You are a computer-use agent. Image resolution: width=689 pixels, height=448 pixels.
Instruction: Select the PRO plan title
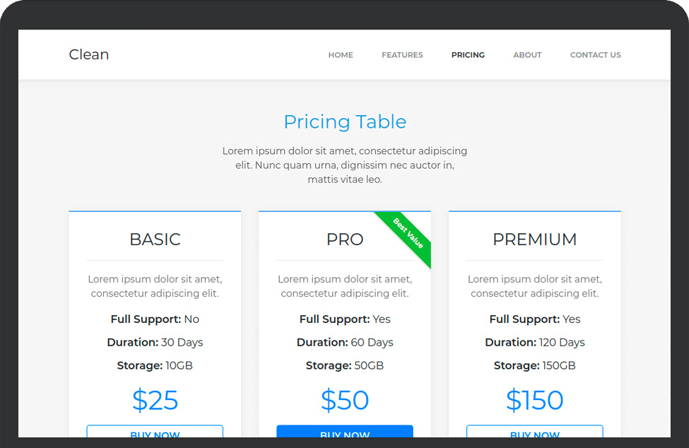345,240
